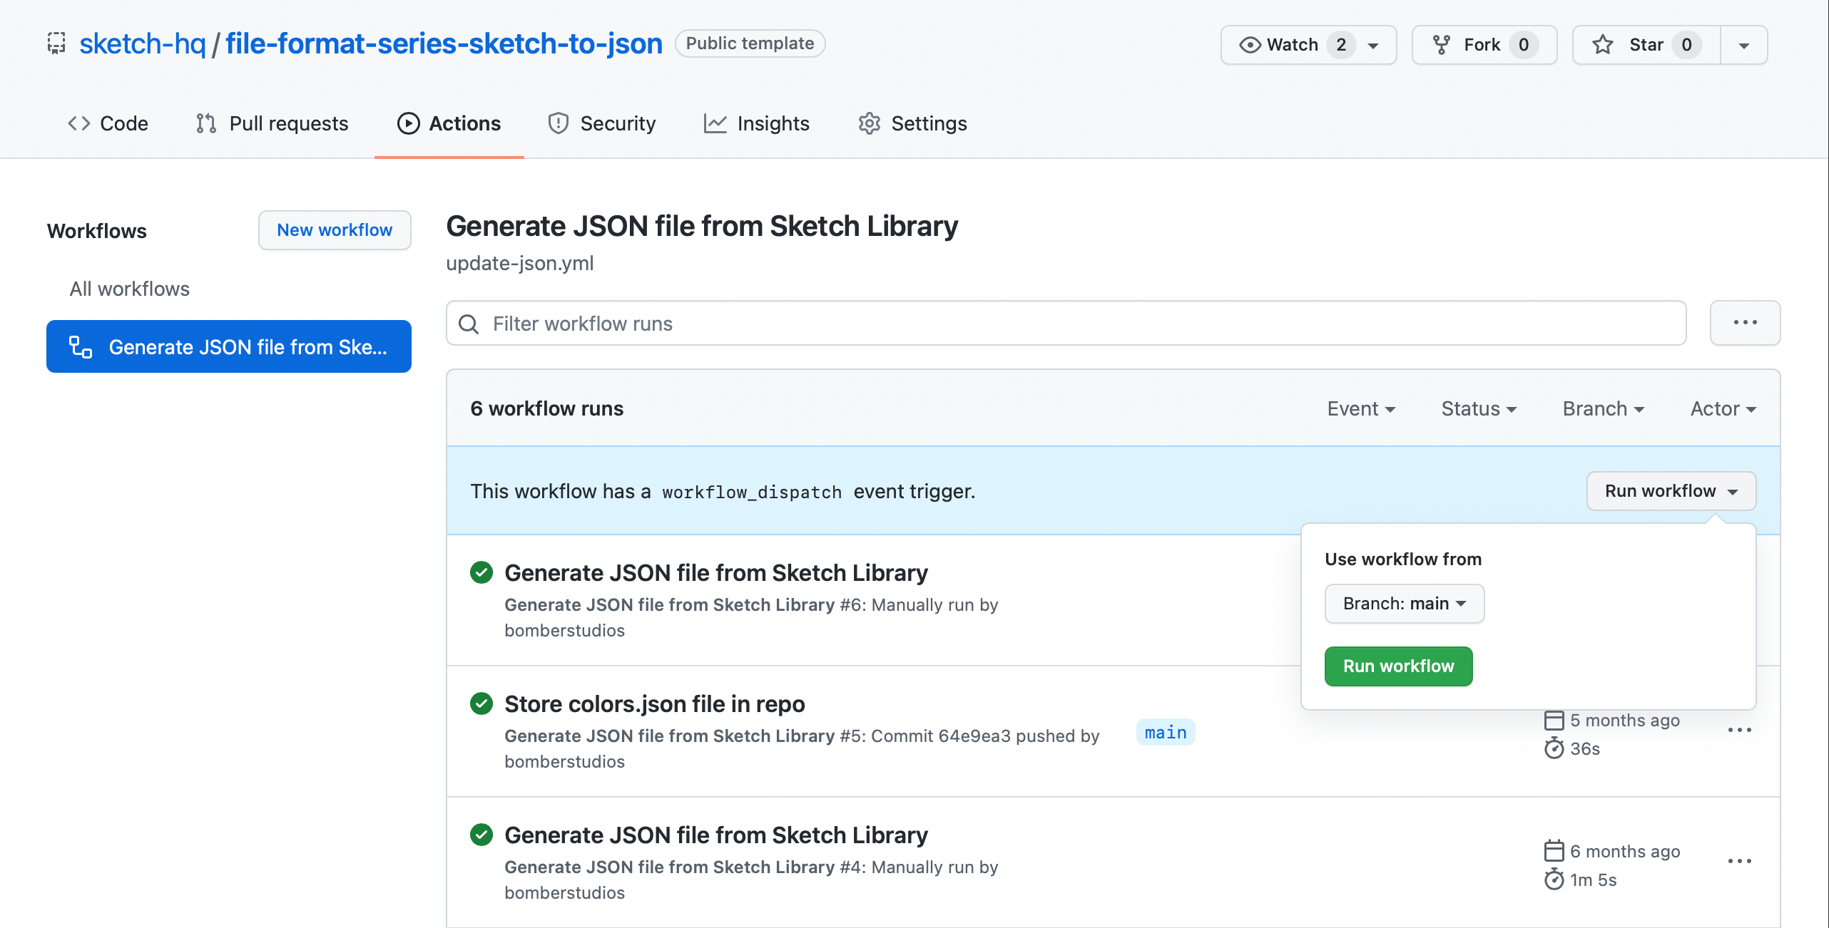Open the Event filter dropdown

click(1360, 408)
